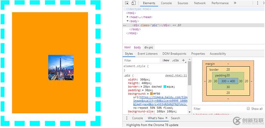Show more panel tabs with the double chevron
Screen dimensions: 265x128
coord(235,3)
